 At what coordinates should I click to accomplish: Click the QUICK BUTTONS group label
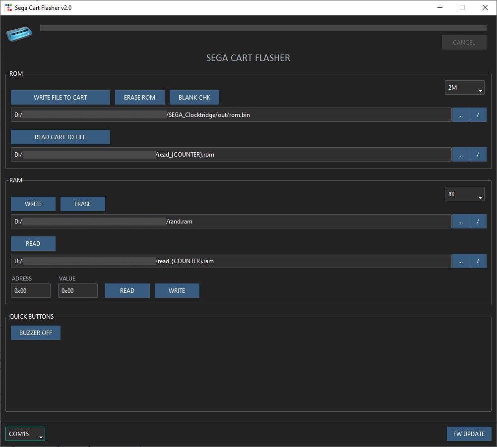click(x=31, y=316)
